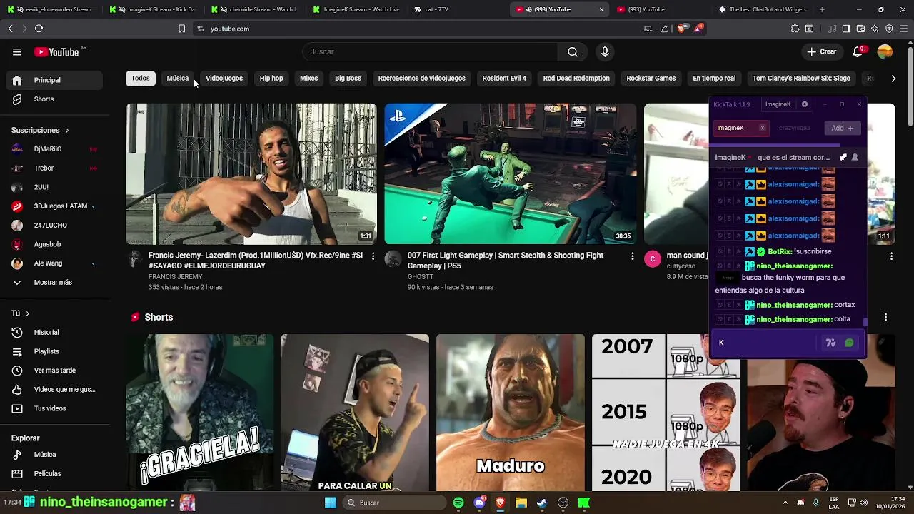This screenshot has height=514, width=914.
Task: Select the Todos filter chip
Action: coord(141,79)
